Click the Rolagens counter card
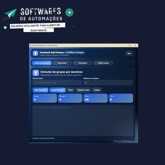 pyautogui.click(x=70, y=98)
